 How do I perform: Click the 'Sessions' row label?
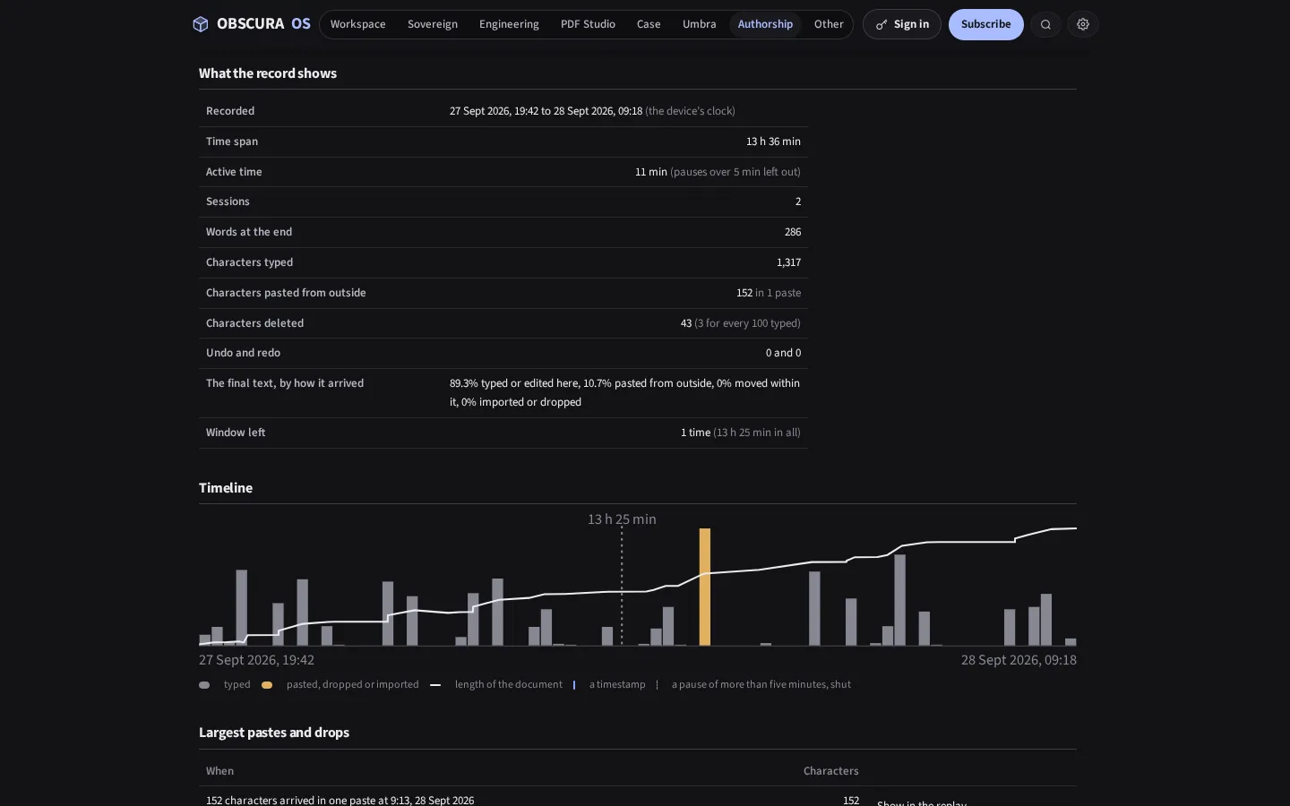tap(228, 201)
